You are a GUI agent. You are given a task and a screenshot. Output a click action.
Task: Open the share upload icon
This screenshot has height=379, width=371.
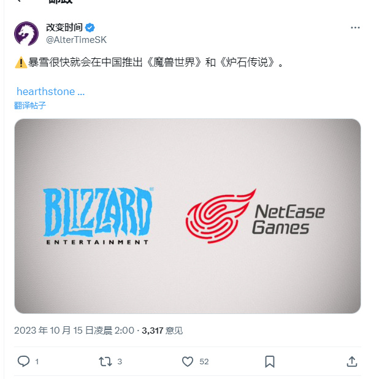click(352, 362)
